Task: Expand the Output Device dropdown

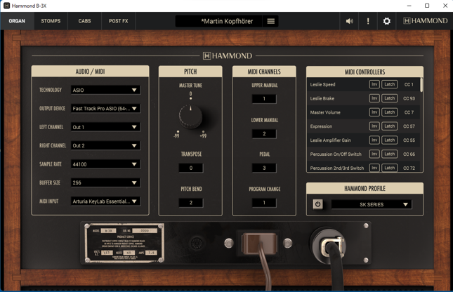Action: (106, 108)
